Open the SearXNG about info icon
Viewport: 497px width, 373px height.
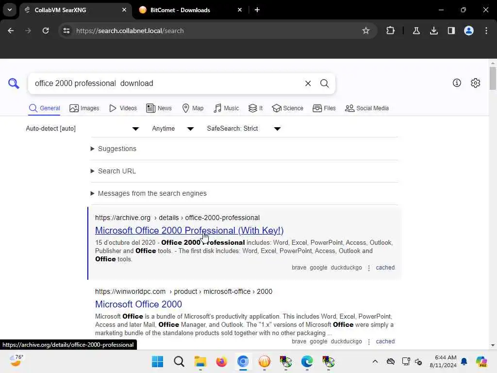[457, 83]
